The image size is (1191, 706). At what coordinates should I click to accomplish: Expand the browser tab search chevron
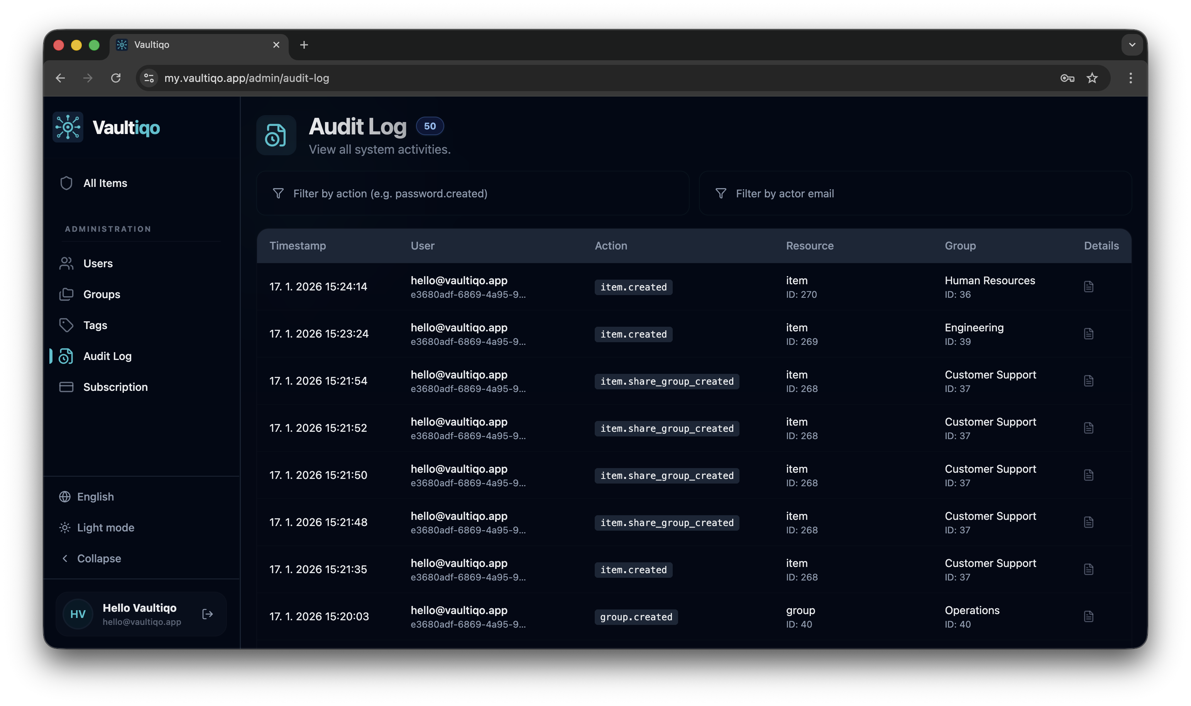[1132, 45]
